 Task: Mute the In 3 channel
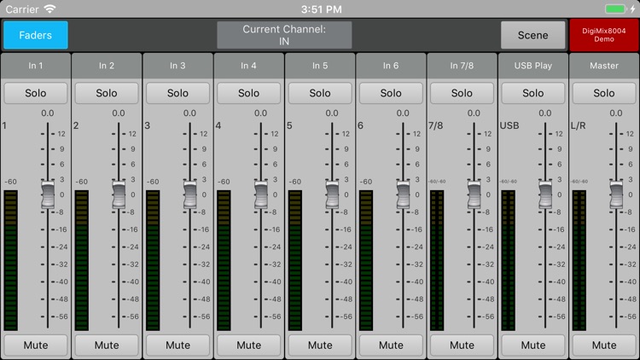177,345
